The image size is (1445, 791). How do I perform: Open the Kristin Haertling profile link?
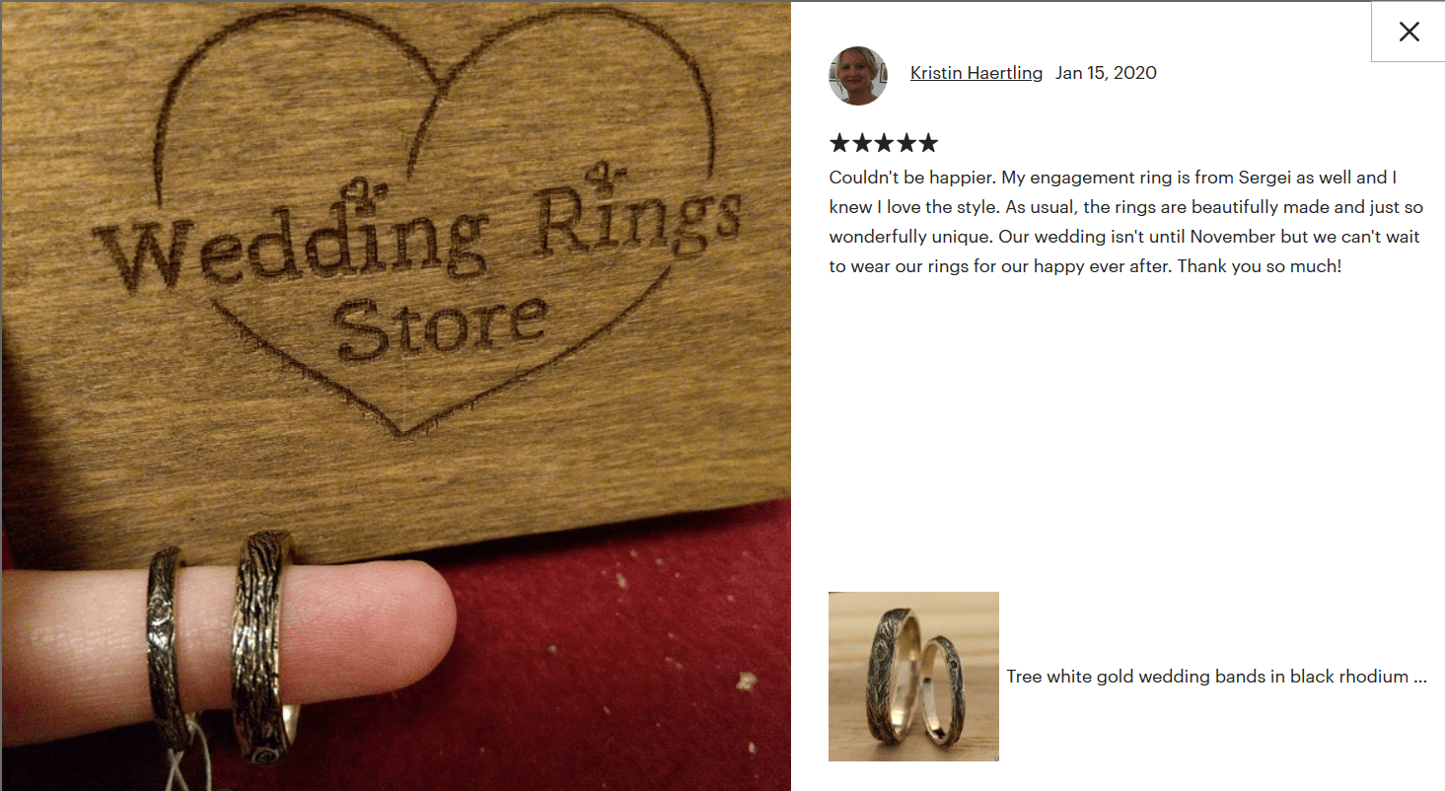pyautogui.click(x=976, y=73)
